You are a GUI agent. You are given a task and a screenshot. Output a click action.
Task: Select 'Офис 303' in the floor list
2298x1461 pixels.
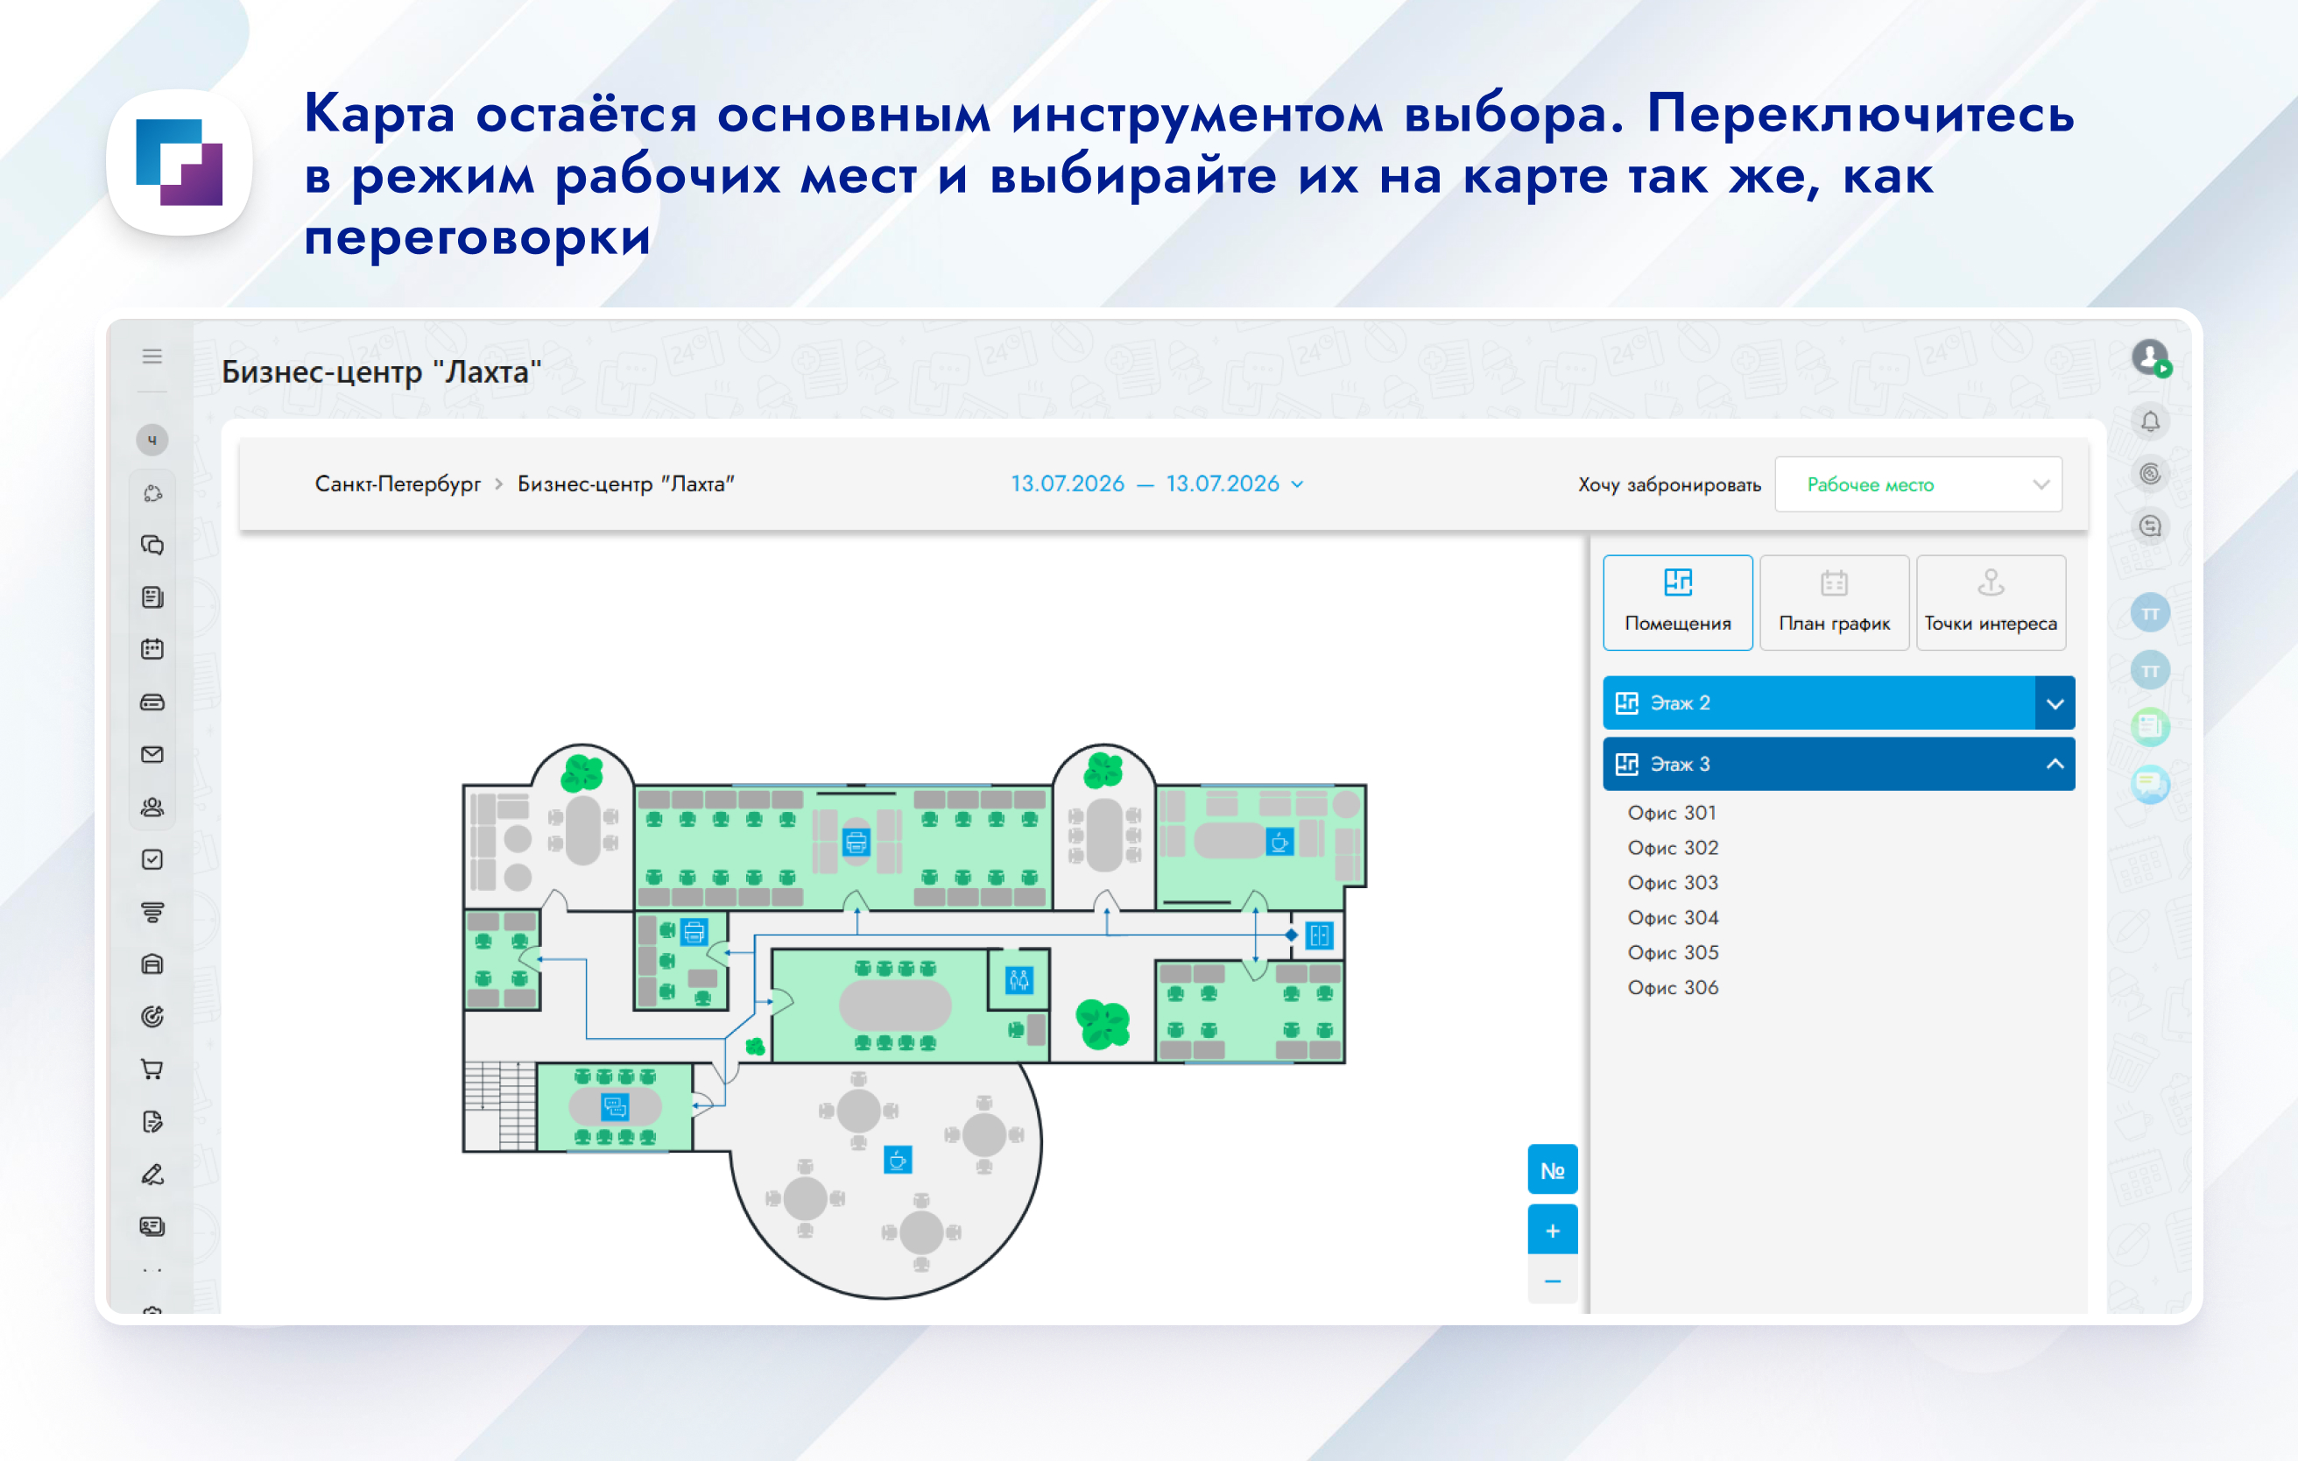[x=1673, y=883]
